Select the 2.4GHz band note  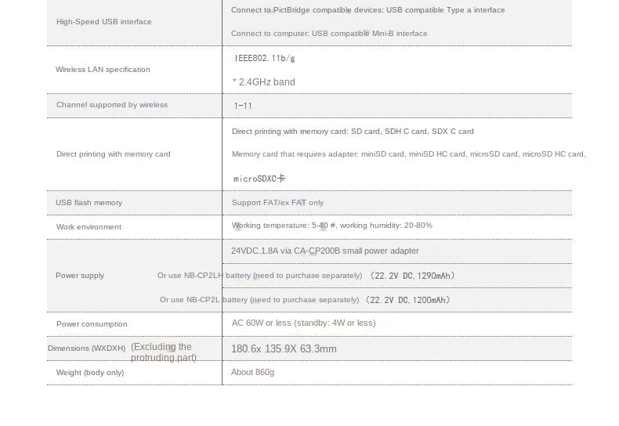click(264, 82)
